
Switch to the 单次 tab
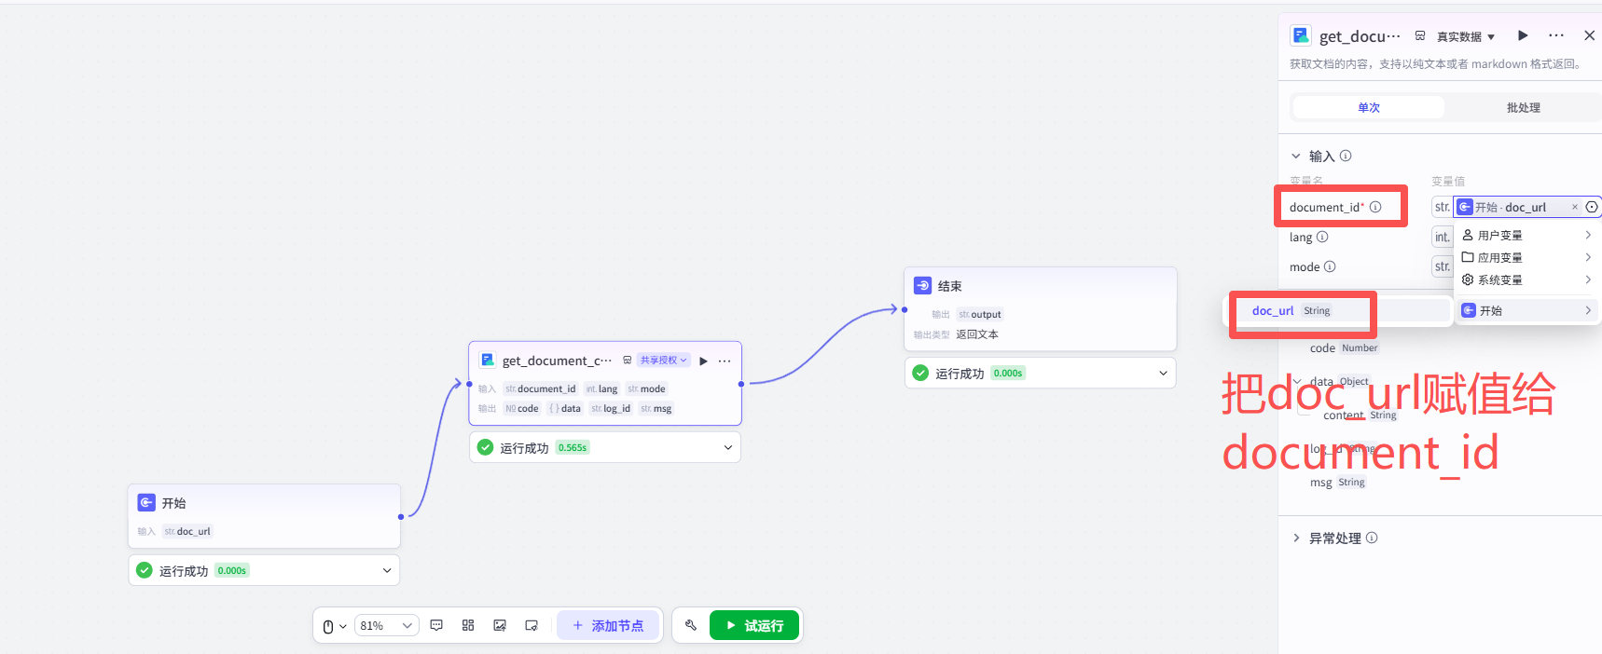click(1369, 107)
